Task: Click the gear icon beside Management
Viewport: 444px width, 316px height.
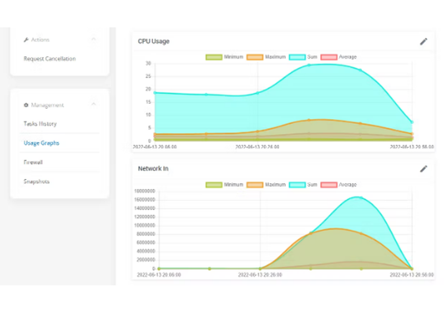Action: 26,105
